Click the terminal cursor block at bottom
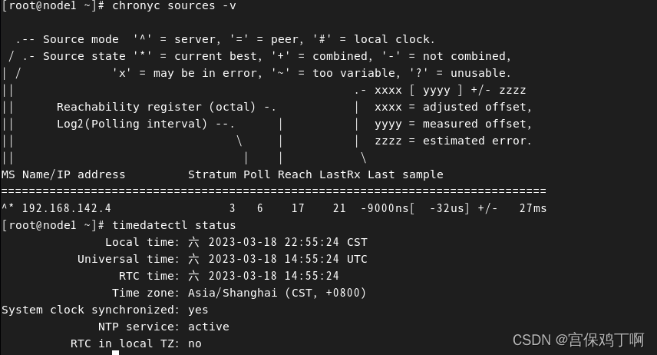The image size is (657, 355). coord(115,353)
